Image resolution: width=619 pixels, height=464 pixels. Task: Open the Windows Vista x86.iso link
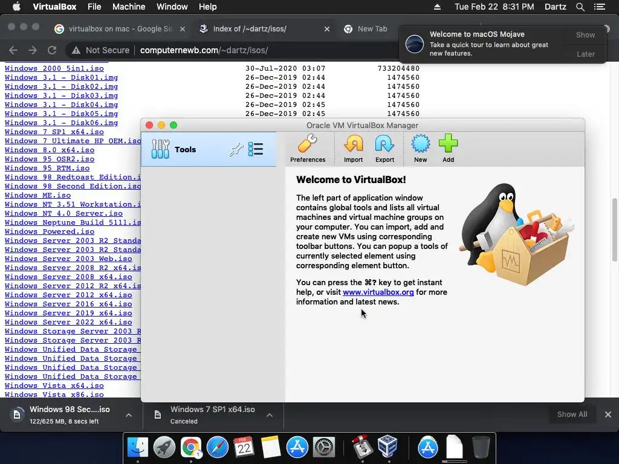[54, 394]
